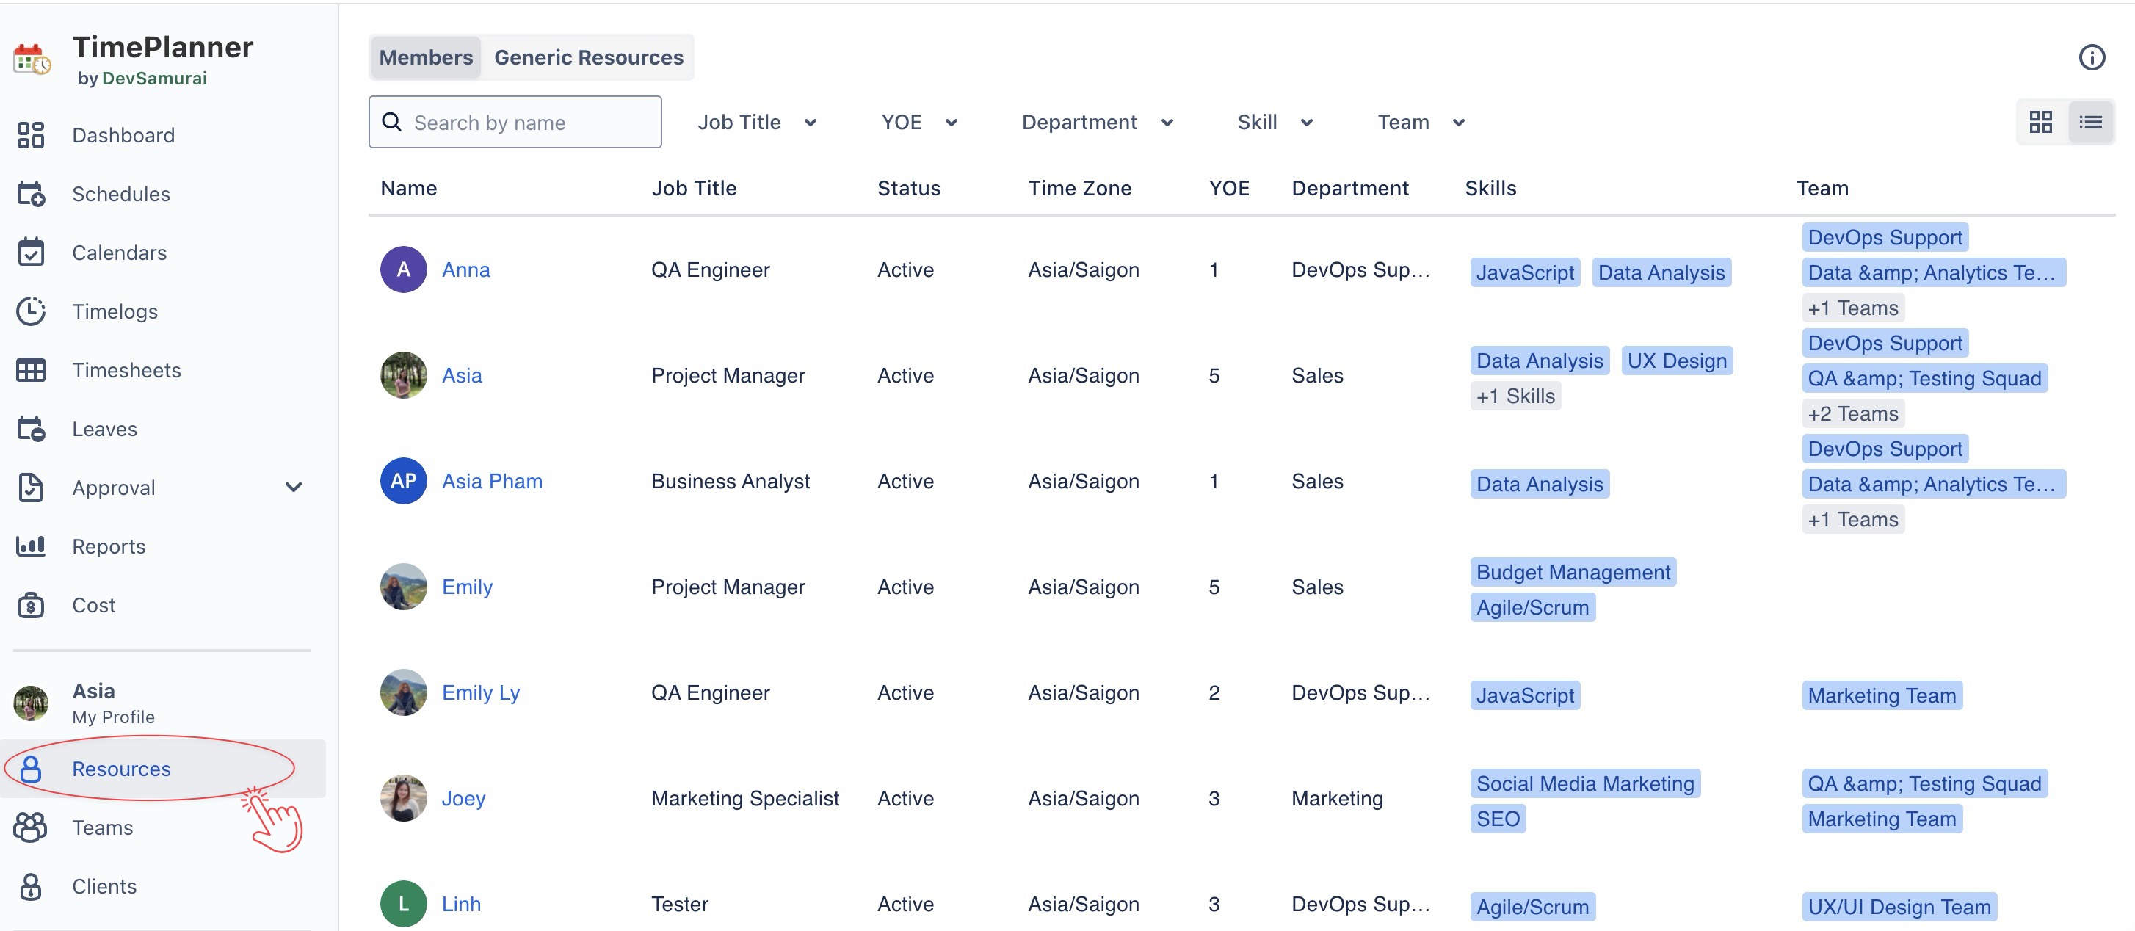Switch to list view layout
This screenshot has height=931, width=2135.
coord(2090,123)
